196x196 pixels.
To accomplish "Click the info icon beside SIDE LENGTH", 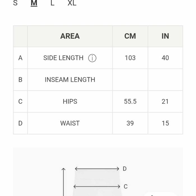I will 92,58.
